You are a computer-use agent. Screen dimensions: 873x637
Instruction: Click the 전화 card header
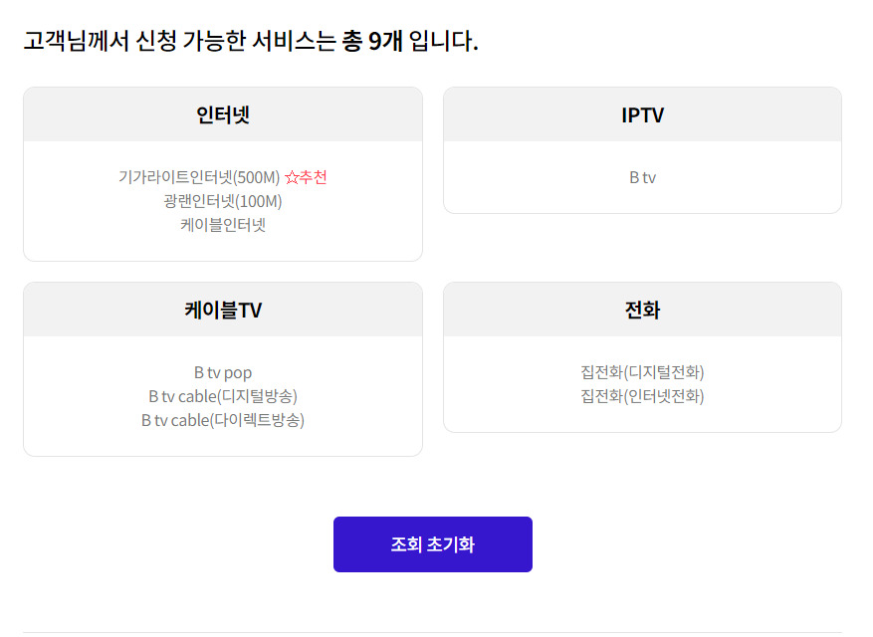642,310
